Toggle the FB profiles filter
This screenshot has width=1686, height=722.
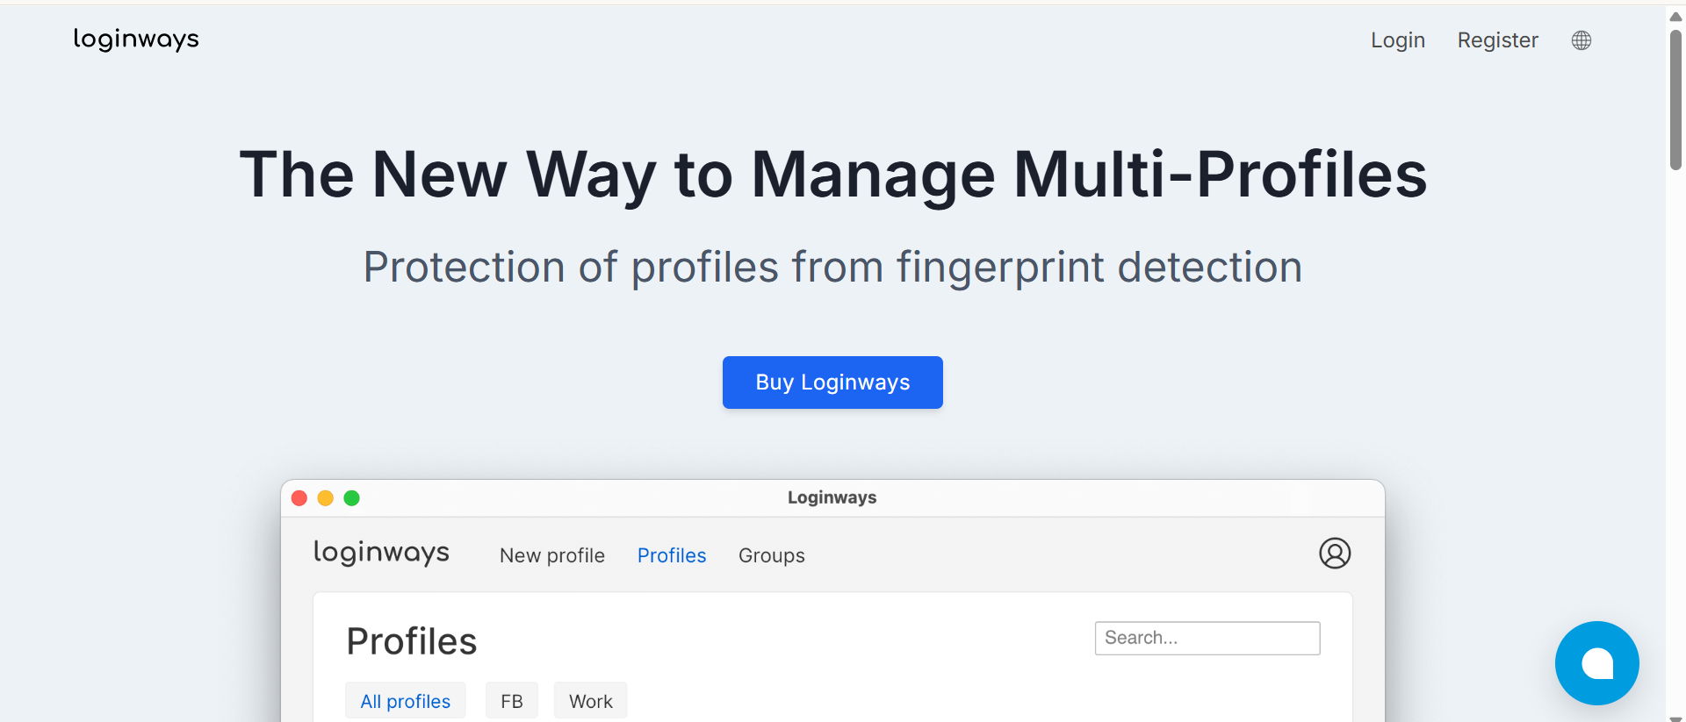(511, 700)
